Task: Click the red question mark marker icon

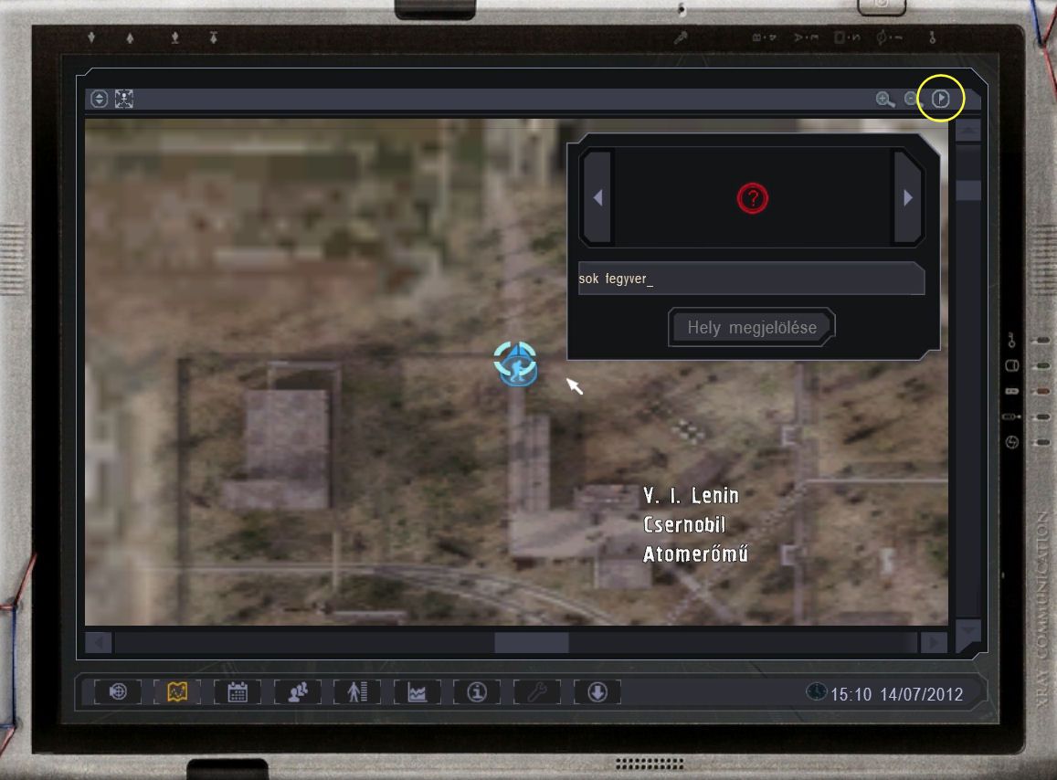Action: click(x=752, y=198)
